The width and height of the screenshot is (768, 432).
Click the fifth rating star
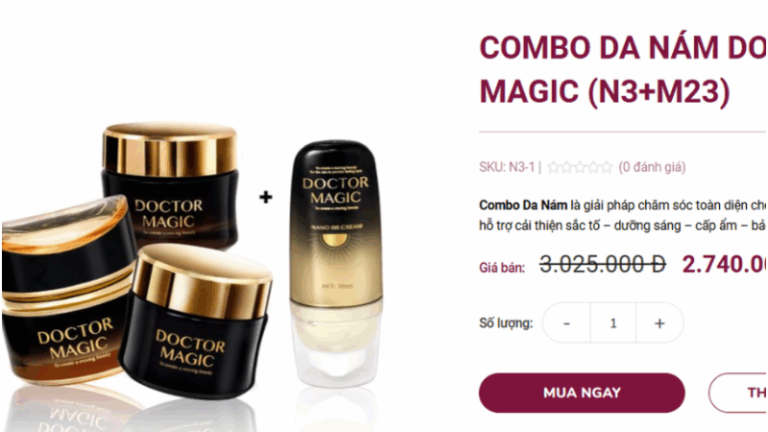tap(607, 167)
